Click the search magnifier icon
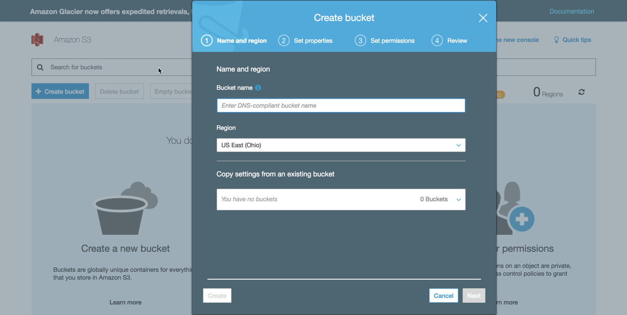 click(x=40, y=67)
